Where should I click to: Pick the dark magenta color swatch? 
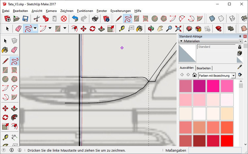click(x=199, y=86)
